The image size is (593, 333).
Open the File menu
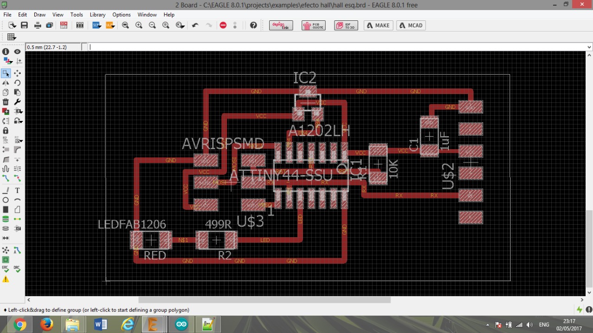(7, 15)
